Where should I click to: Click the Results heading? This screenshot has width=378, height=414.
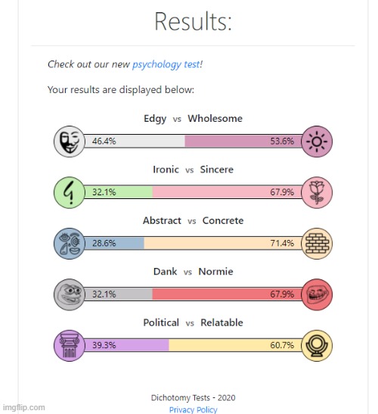coord(193,21)
